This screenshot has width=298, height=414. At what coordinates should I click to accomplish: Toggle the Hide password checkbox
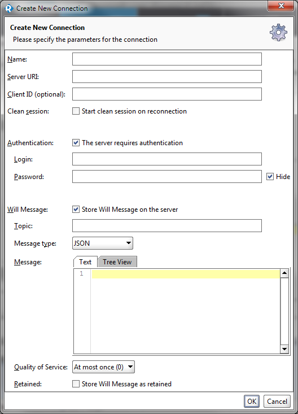point(270,177)
